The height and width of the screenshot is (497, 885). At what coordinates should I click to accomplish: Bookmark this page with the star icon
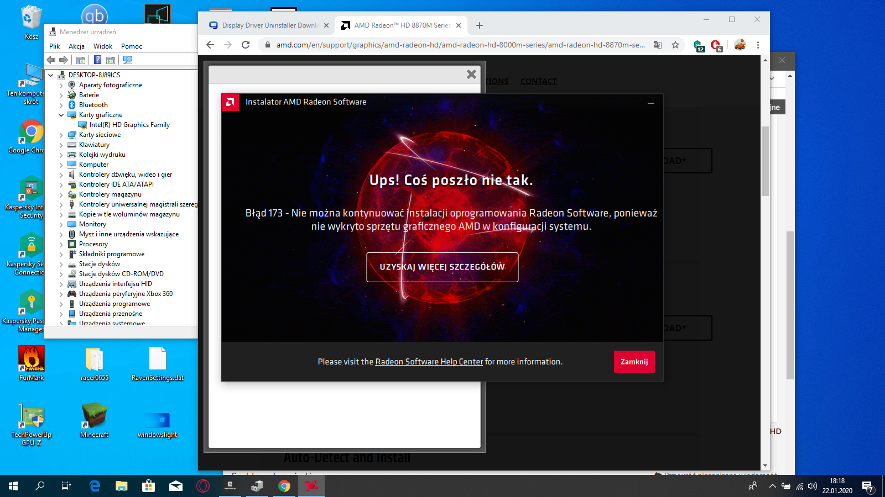[x=675, y=45]
